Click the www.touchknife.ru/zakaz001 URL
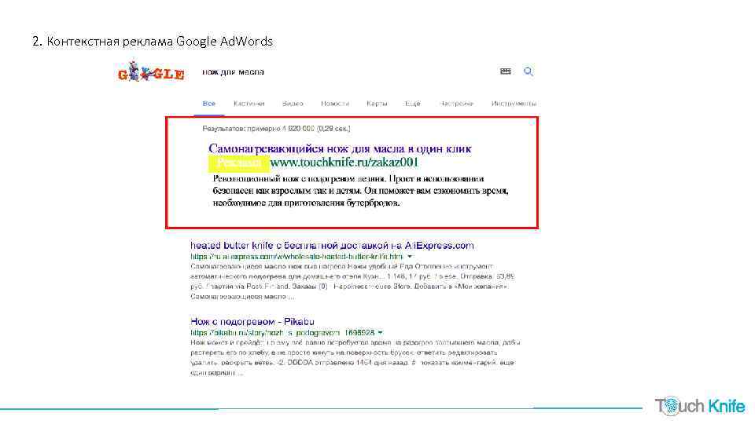Screen dimensions: 755x424 pyautogui.click(x=344, y=163)
